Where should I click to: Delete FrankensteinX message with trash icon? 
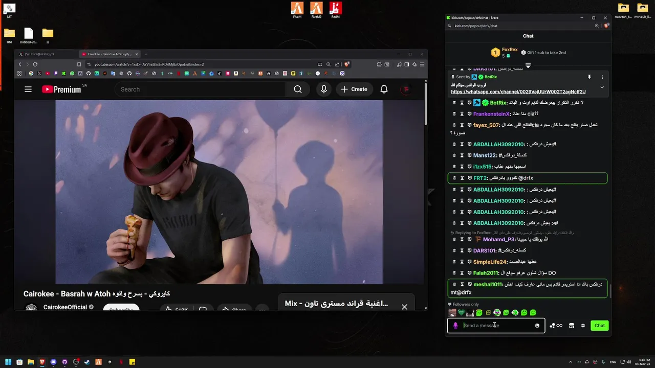pyautogui.click(x=454, y=114)
